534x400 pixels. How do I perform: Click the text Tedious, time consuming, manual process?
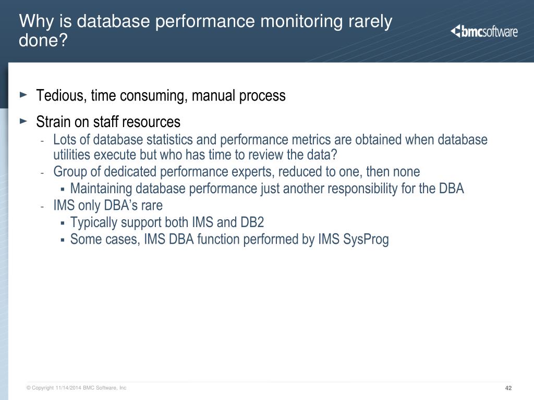point(161,95)
